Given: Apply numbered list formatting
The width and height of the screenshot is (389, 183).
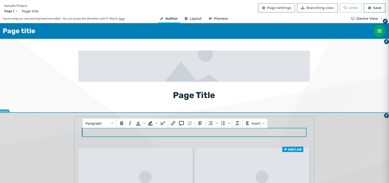Looking at the screenshot, I should [x=211, y=123].
